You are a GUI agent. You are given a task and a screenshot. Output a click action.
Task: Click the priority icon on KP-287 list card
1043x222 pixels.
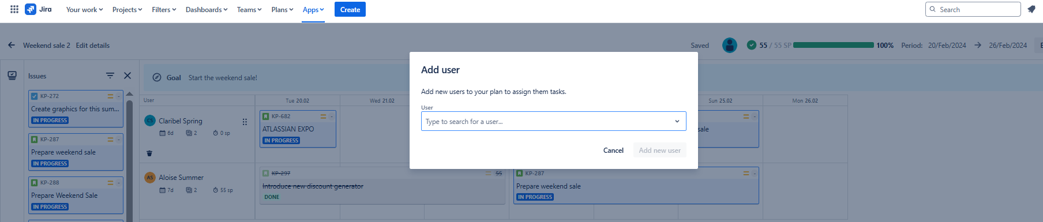110,140
